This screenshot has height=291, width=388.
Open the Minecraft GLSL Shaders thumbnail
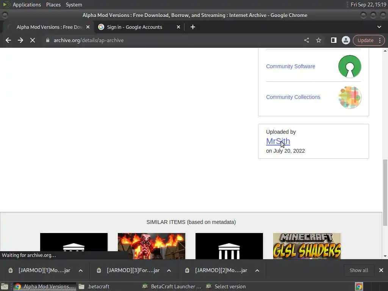[x=307, y=246]
